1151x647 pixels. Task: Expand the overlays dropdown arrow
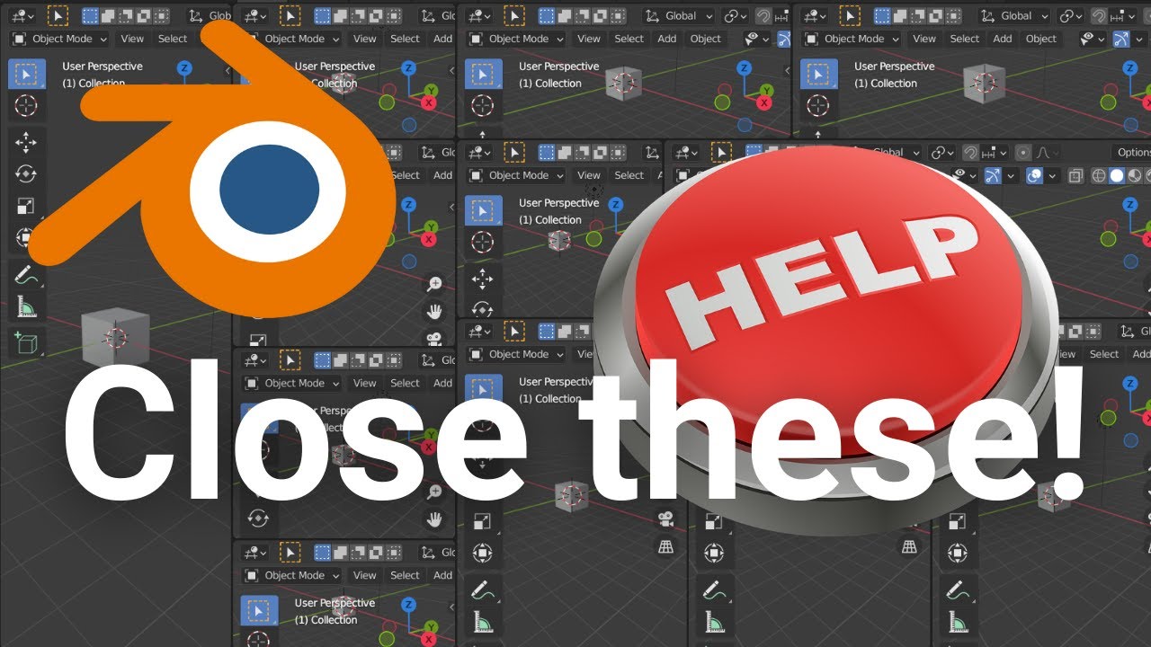coord(1052,176)
